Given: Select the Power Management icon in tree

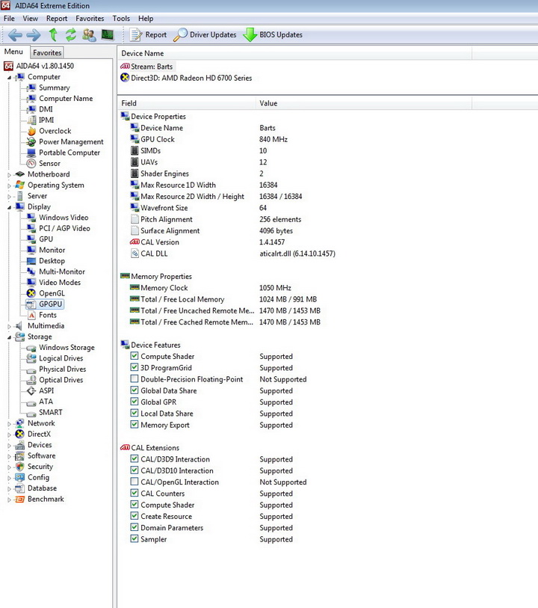Looking at the screenshot, I should [x=31, y=142].
